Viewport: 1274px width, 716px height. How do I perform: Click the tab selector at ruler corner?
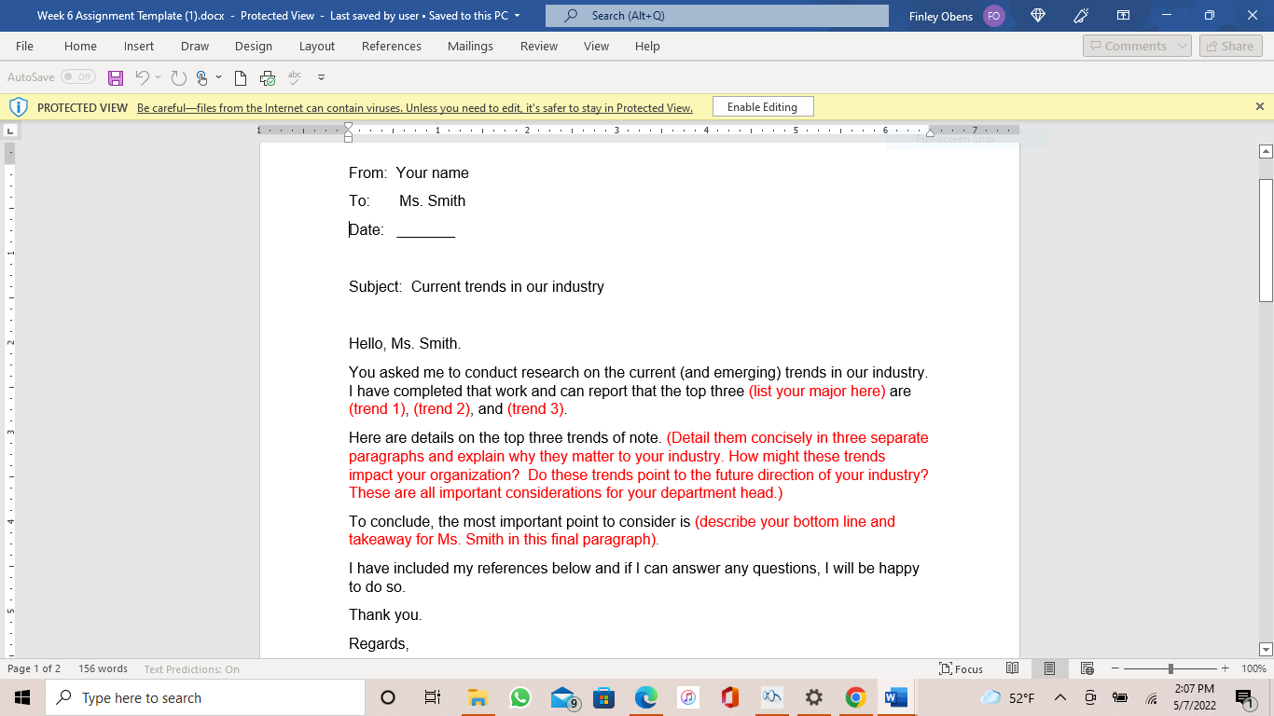[x=11, y=131]
